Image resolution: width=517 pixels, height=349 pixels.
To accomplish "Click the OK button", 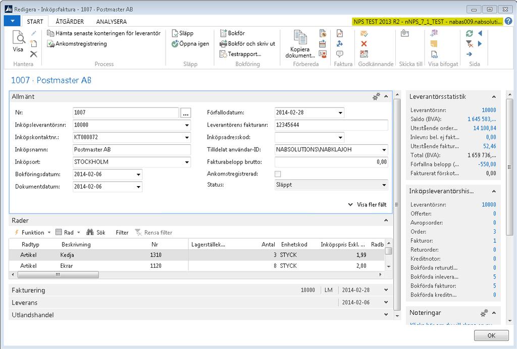I will [x=491, y=335].
